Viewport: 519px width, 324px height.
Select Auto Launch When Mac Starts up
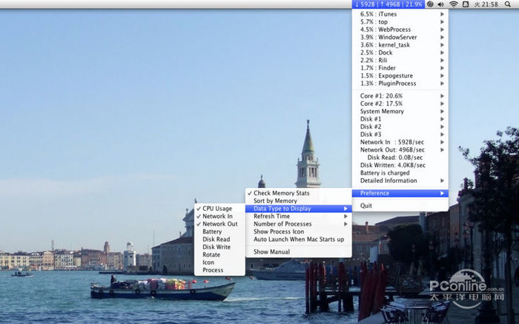pyautogui.click(x=298, y=239)
